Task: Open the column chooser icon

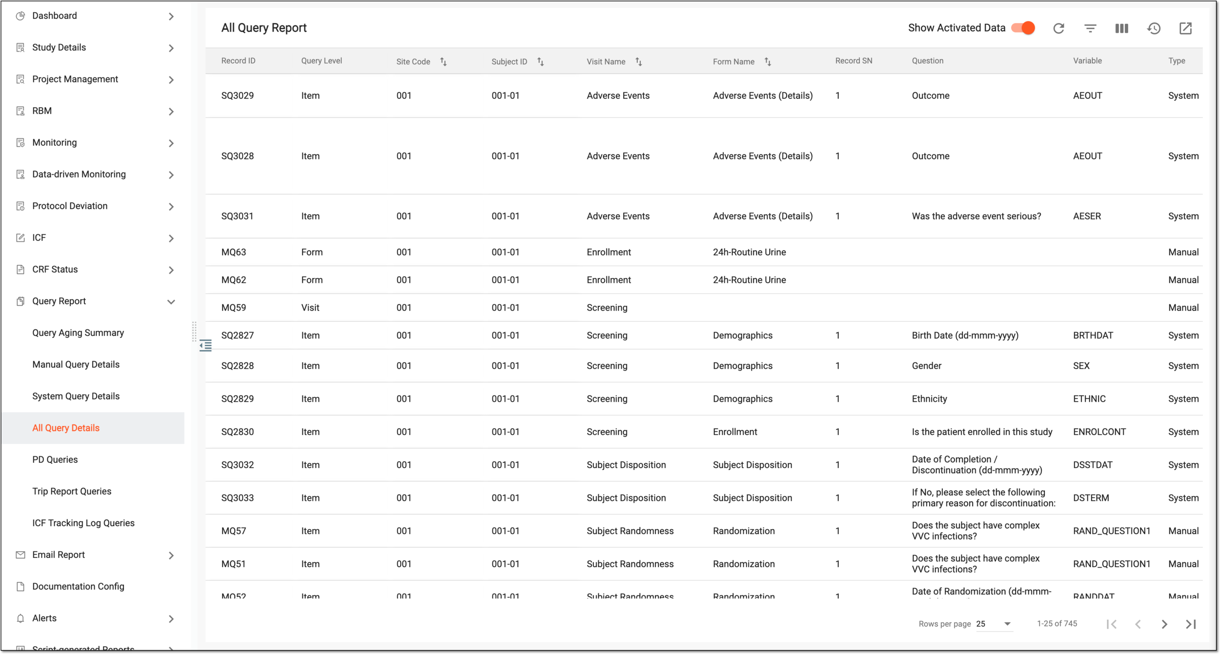Action: point(1122,28)
